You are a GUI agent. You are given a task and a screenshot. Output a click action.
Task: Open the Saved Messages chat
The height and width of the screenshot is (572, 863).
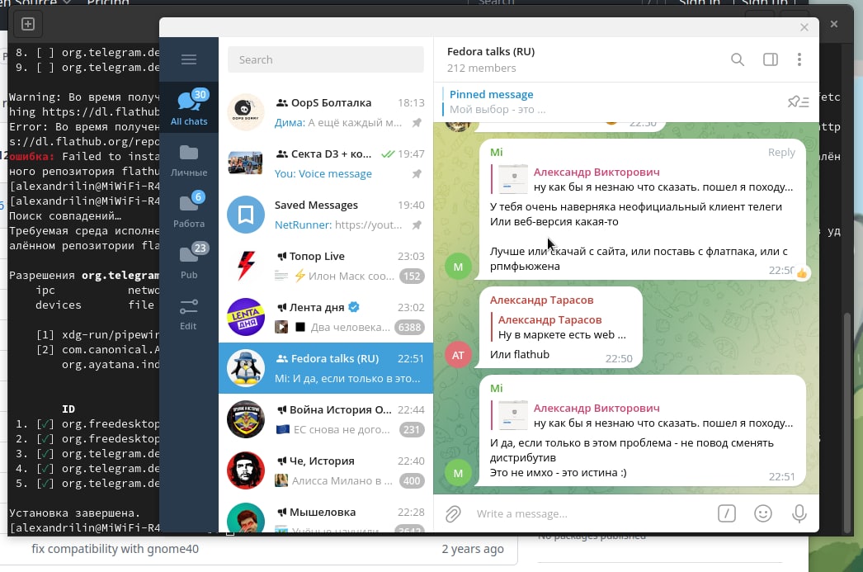point(326,215)
